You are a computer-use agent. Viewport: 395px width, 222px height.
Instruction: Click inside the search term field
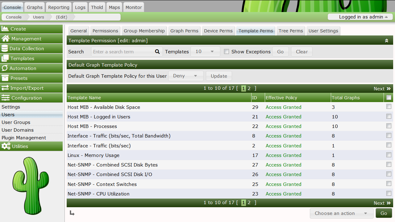coord(120,51)
